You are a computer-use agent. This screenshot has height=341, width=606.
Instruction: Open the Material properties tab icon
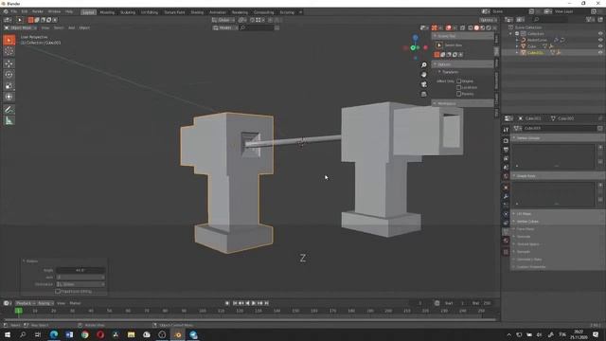click(x=506, y=241)
